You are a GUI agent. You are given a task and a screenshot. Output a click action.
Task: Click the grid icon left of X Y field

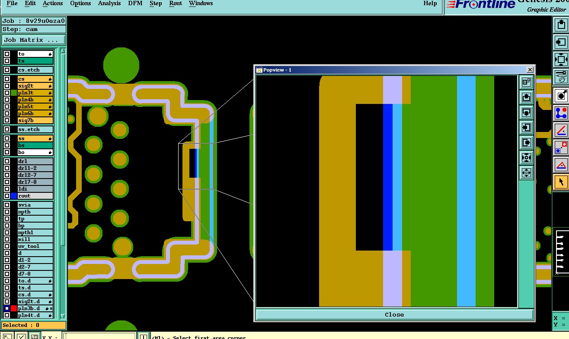click(35, 336)
